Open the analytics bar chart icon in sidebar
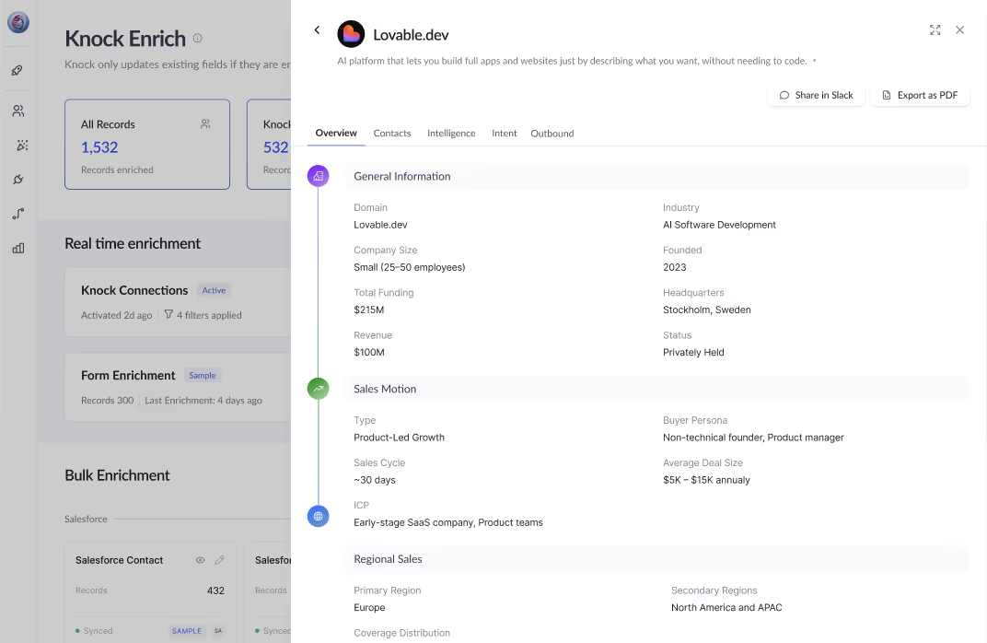987x643 pixels. pyautogui.click(x=17, y=248)
